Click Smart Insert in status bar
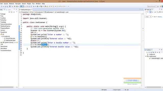 click(x=117, y=90)
